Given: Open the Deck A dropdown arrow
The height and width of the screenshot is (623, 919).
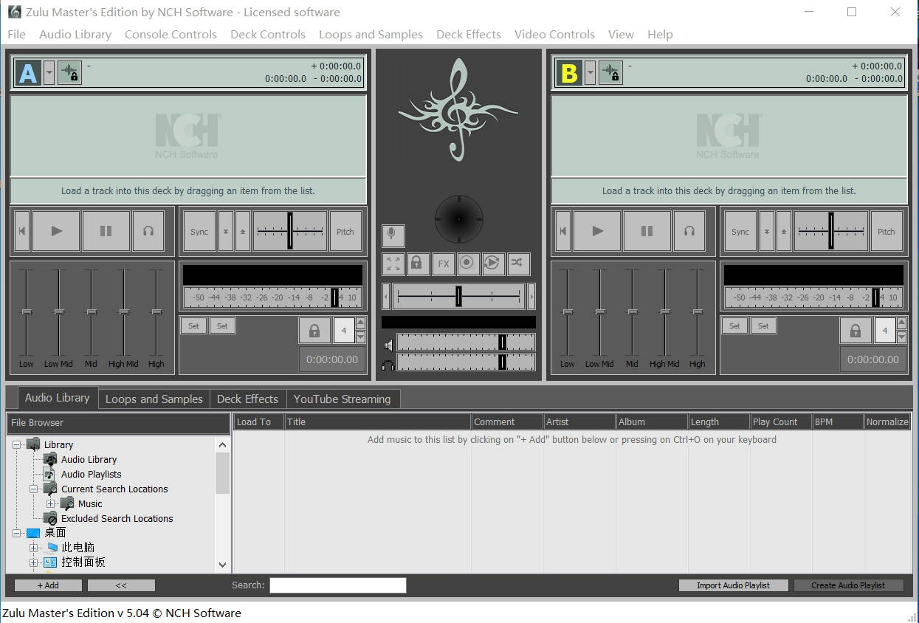Looking at the screenshot, I should coord(49,72).
